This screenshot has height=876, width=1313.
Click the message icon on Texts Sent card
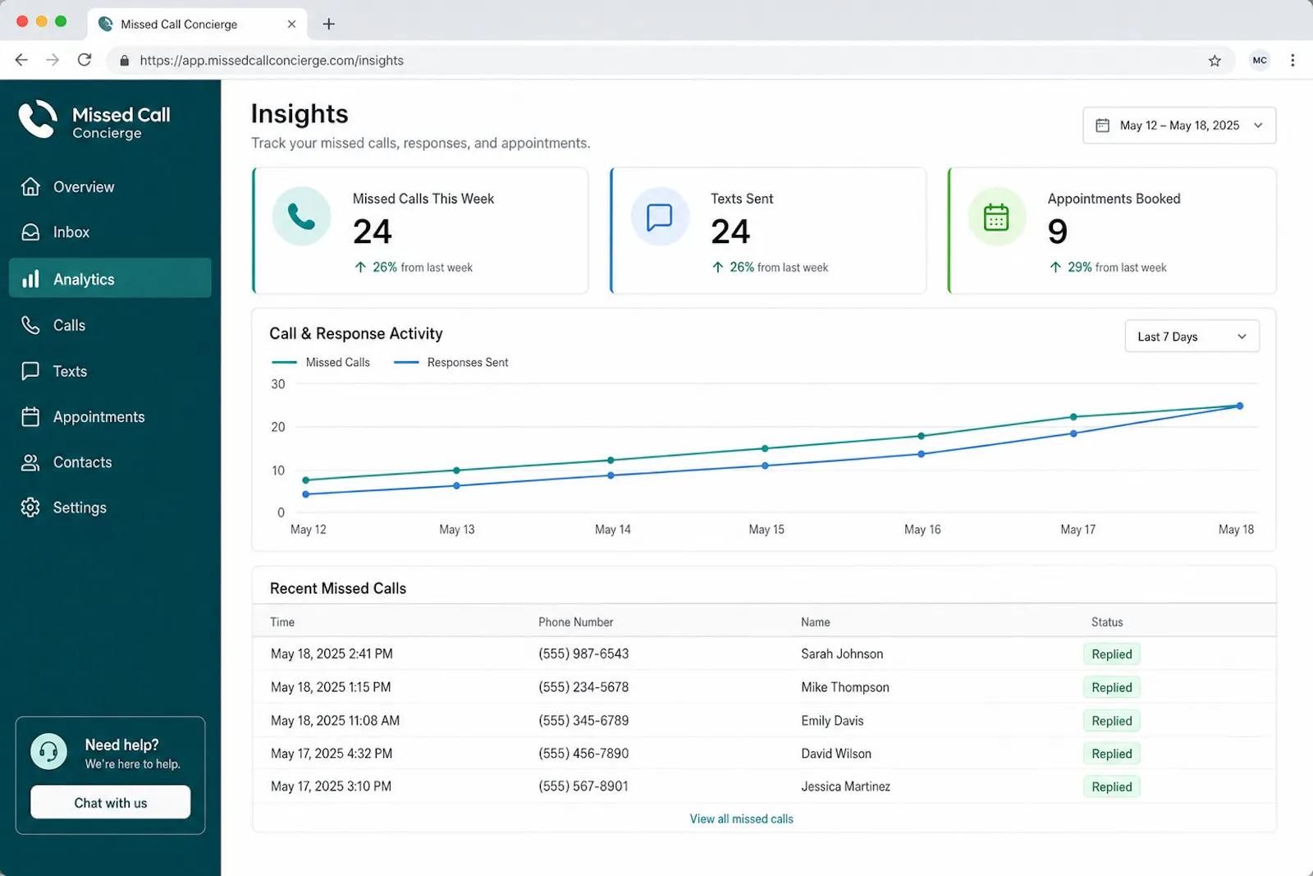pos(660,217)
